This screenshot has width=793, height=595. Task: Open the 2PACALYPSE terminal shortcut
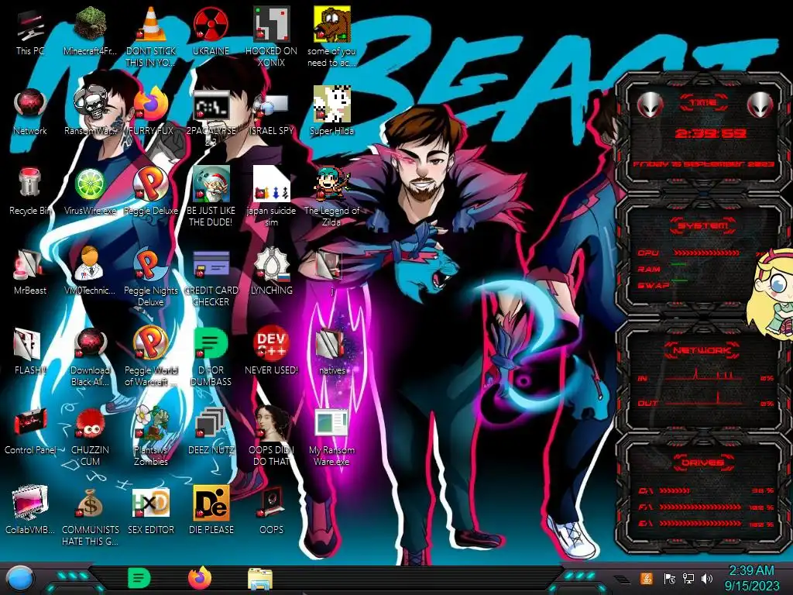(211, 105)
